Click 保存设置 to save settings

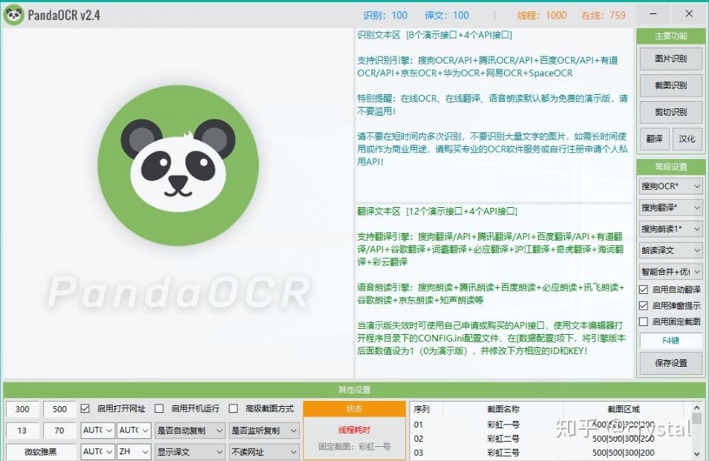(x=670, y=363)
